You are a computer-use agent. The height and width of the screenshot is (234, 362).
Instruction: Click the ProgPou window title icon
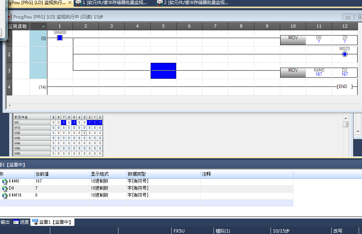9,17
